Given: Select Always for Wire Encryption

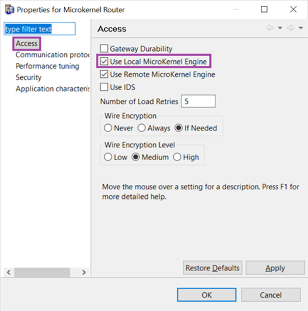Looking at the screenshot, I should pos(142,128).
